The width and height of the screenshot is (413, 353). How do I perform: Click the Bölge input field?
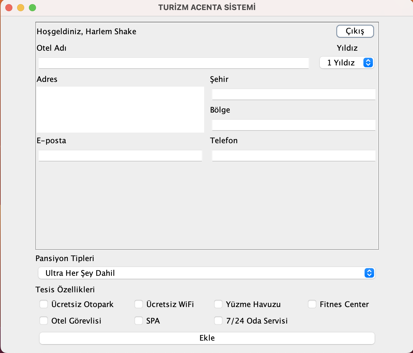(293, 125)
